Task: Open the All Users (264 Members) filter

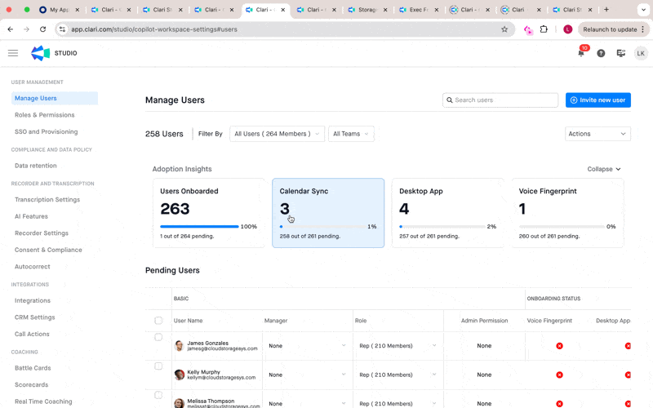Action: coord(277,134)
